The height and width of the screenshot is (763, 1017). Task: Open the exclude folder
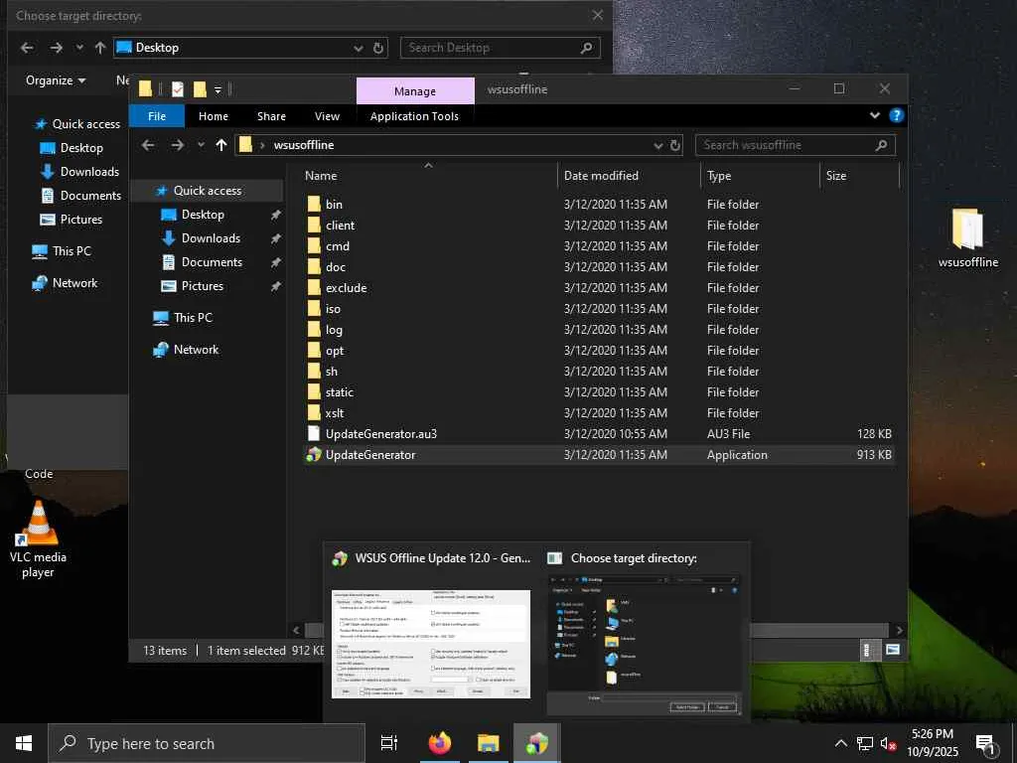346,287
